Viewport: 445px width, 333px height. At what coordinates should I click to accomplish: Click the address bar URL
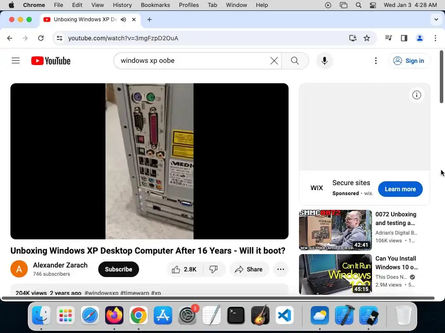(123, 38)
